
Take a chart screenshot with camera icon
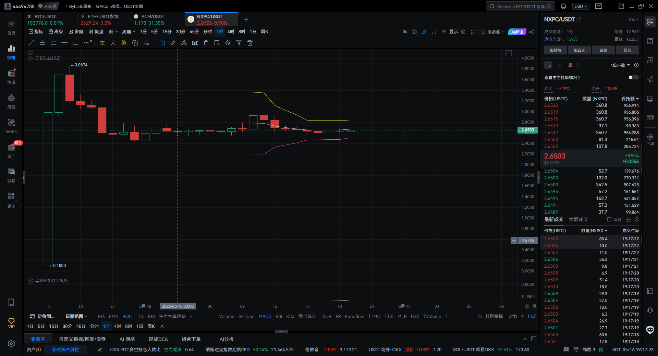pyautogui.click(x=414, y=31)
